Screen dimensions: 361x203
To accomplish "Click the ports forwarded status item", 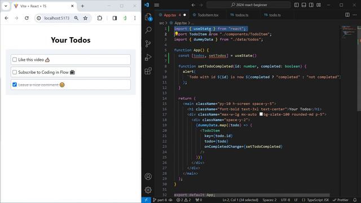I will tap(199, 200).
